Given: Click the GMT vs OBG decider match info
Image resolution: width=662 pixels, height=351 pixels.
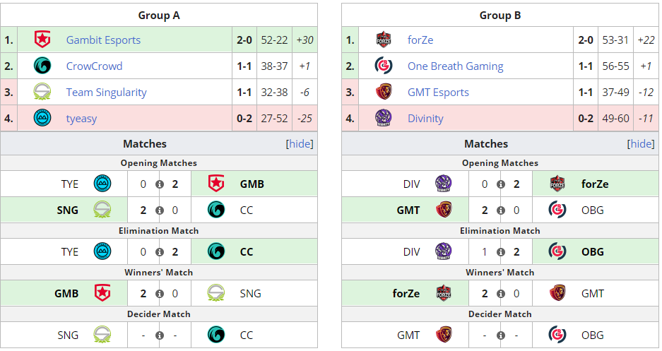Looking at the screenshot, I should point(500,335).
